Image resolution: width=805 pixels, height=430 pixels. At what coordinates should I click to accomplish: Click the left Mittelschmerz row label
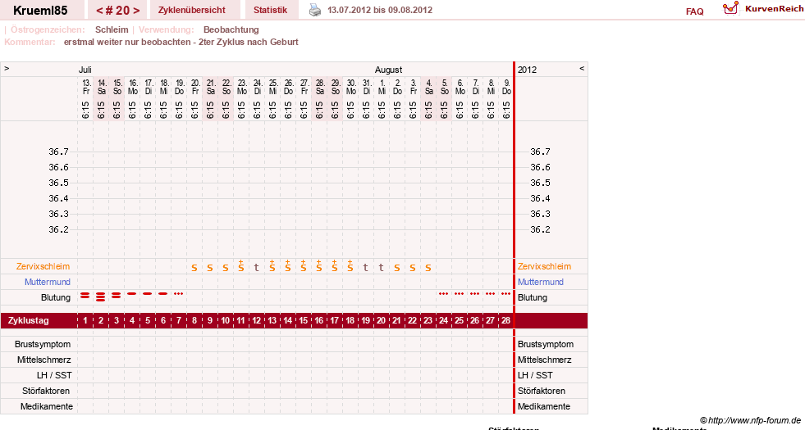pos(44,360)
